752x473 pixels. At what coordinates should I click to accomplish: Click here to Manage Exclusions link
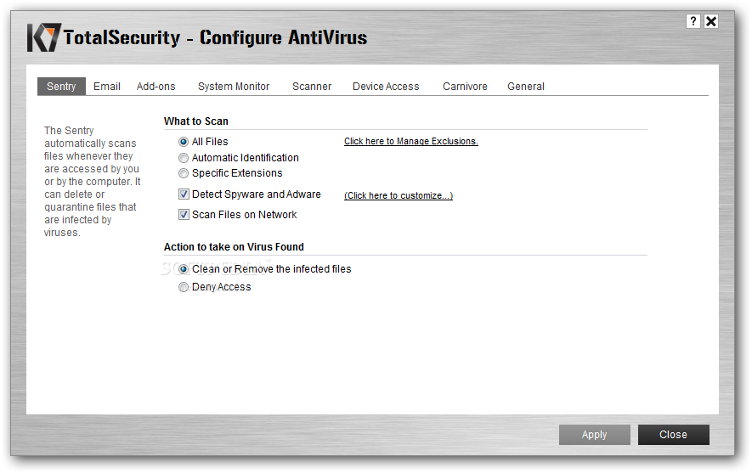pos(411,141)
